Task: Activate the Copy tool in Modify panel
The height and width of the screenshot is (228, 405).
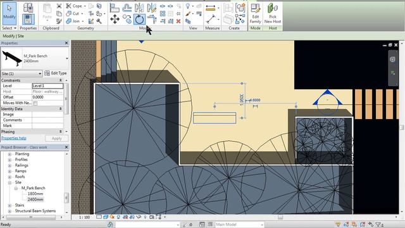Action: 127,20
